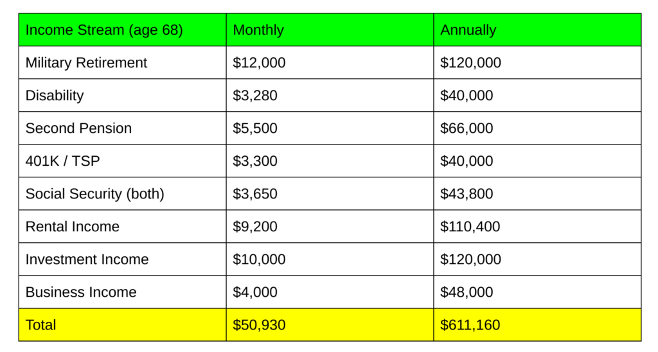
Task: Select the Business Income label cell
Action: [81, 292]
